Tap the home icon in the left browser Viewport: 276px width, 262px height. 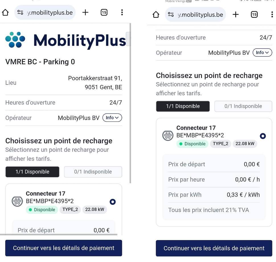pyautogui.click(x=5, y=13)
